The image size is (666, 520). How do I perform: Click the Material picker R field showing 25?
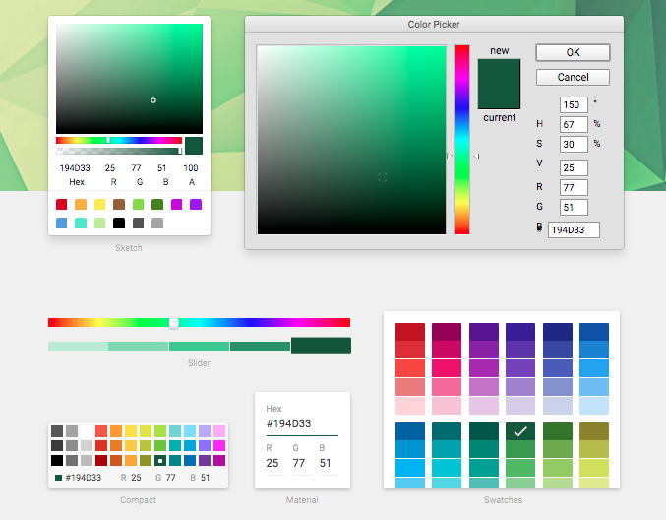pyautogui.click(x=273, y=463)
